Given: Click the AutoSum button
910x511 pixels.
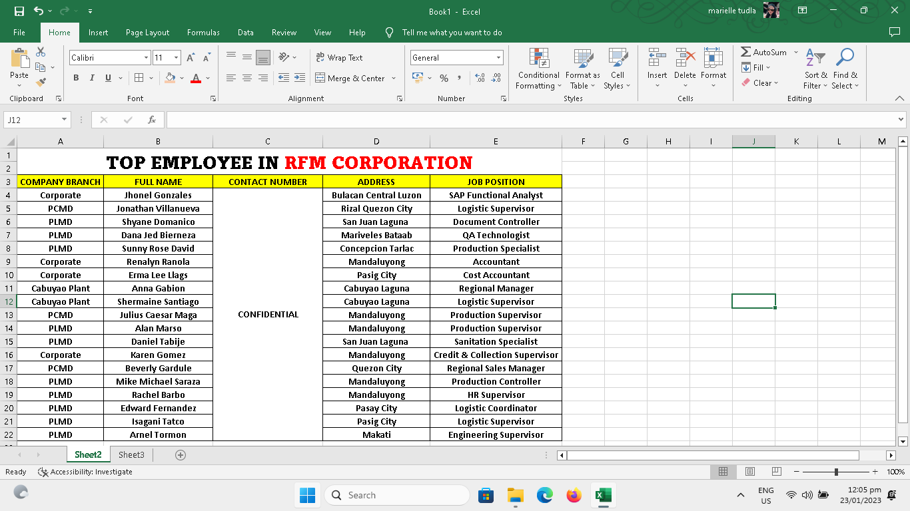Looking at the screenshot, I should 763,52.
